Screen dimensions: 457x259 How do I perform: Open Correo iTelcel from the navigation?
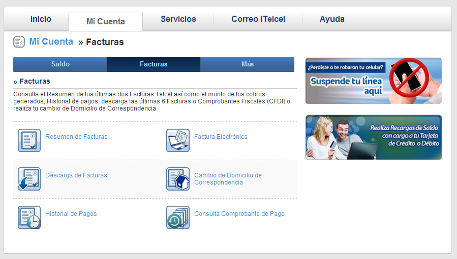[x=258, y=19]
